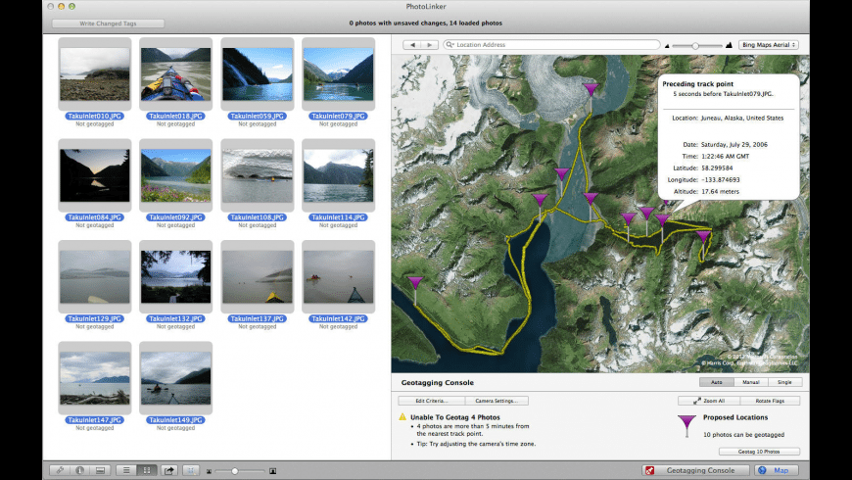Click the share/export arrow icon
Screen dimensions: 852x480
coord(169,470)
